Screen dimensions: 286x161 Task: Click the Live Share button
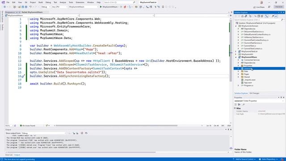click(x=259, y=7)
